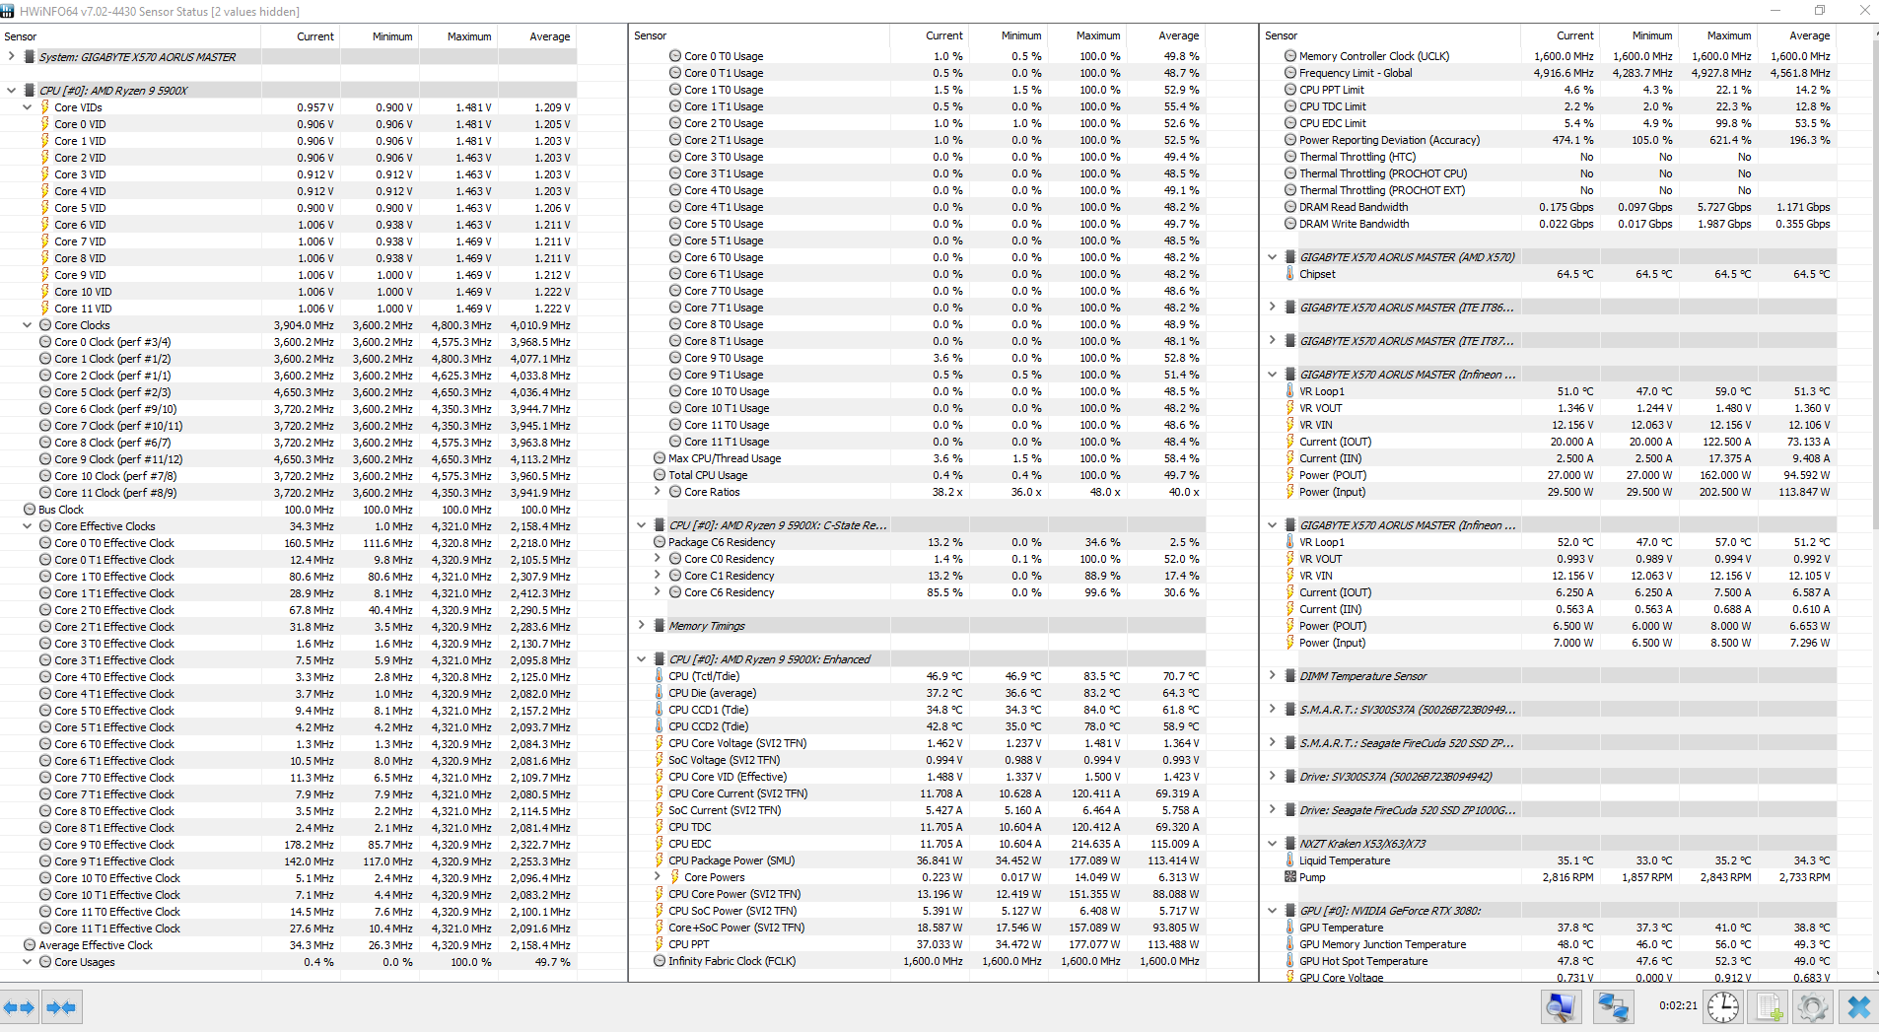Open the monitor with magnifier icon
This screenshot has height=1032, width=1879.
pyautogui.click(x=1562, y=1007)
